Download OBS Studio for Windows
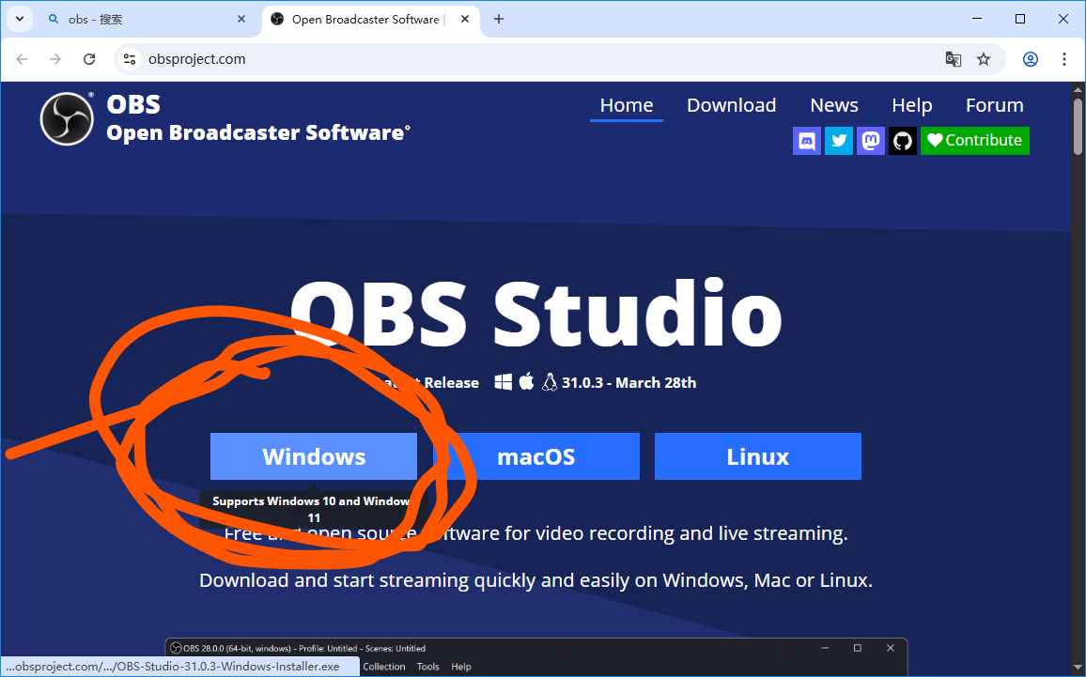The width and height of the screenshot is (1086, 677). point(314,456)
